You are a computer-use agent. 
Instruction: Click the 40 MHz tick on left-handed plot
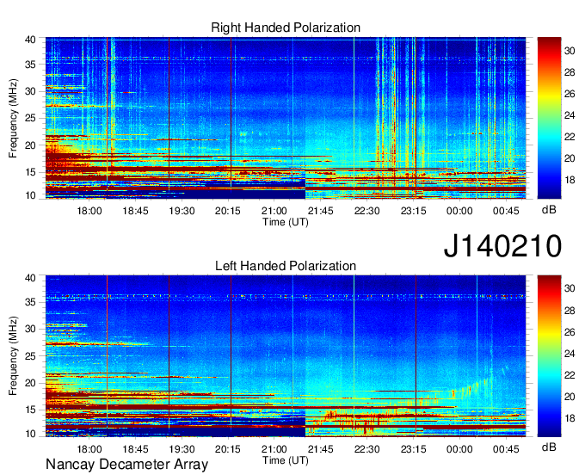point(30,278)
